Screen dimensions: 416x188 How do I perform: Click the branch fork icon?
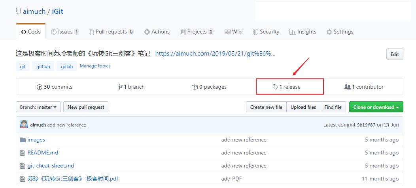pyautogui.click(x=120, y=87)
